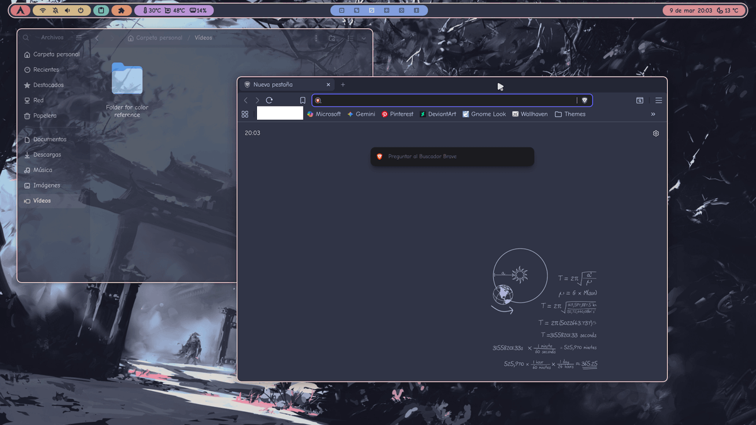Go forward in Brave browser
The width and height of the screenshot is (756, 425).
[257, 100]
